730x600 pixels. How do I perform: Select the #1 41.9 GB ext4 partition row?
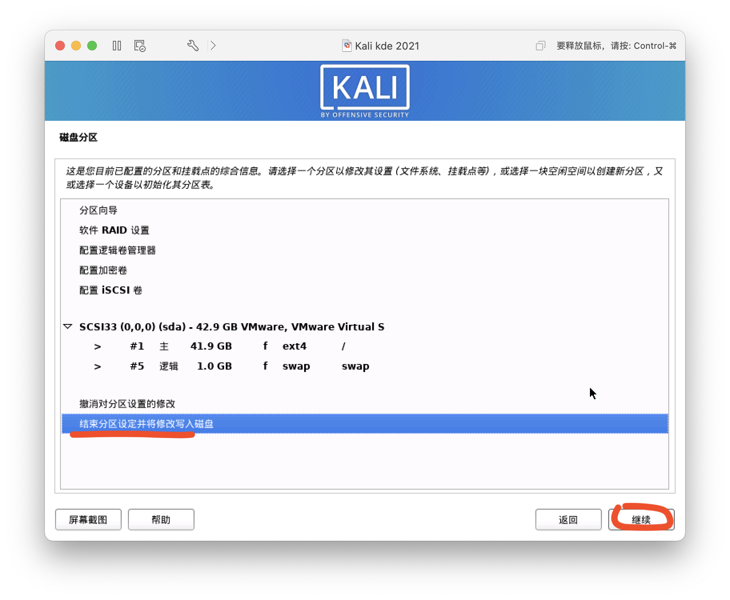365,346
